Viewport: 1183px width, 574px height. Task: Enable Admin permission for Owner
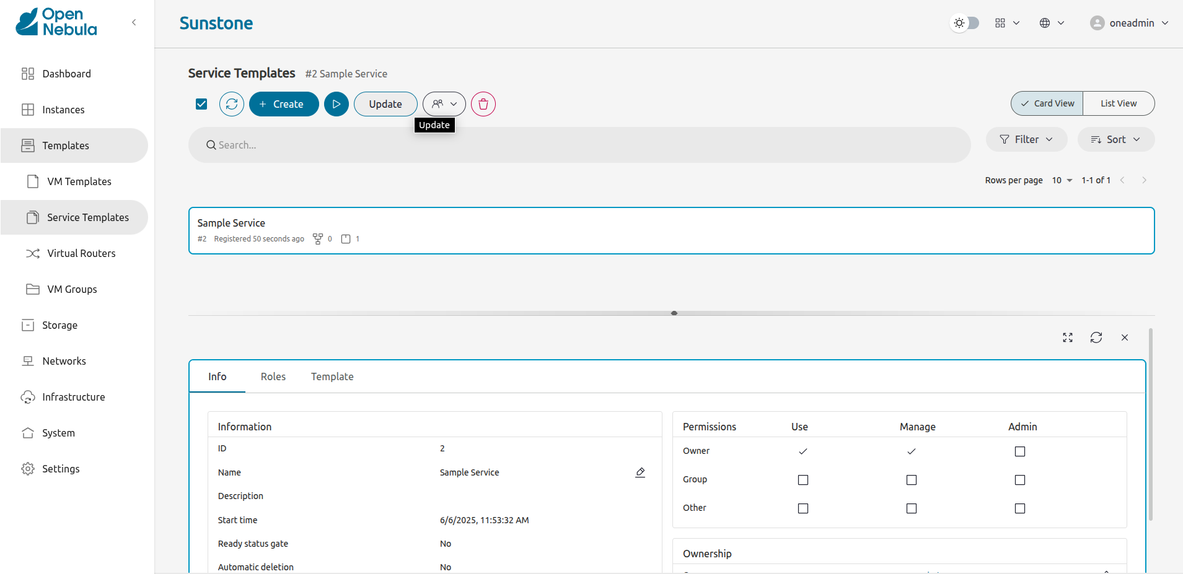[x=1019, y=451]
